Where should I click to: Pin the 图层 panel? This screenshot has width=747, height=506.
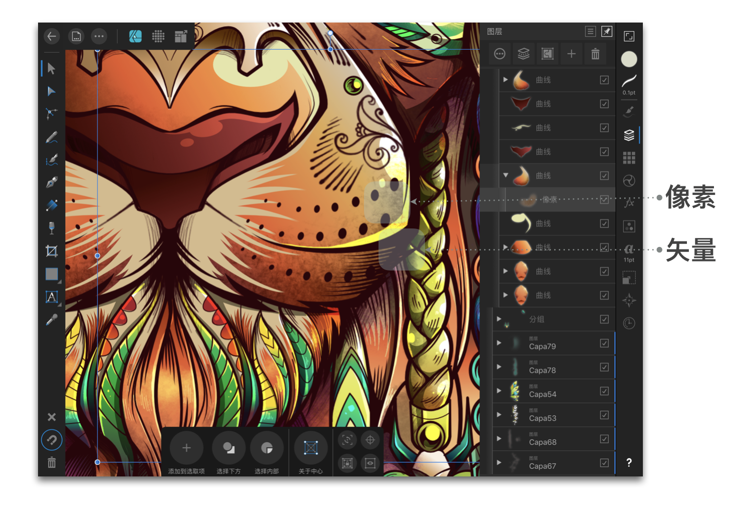[606, 32]
